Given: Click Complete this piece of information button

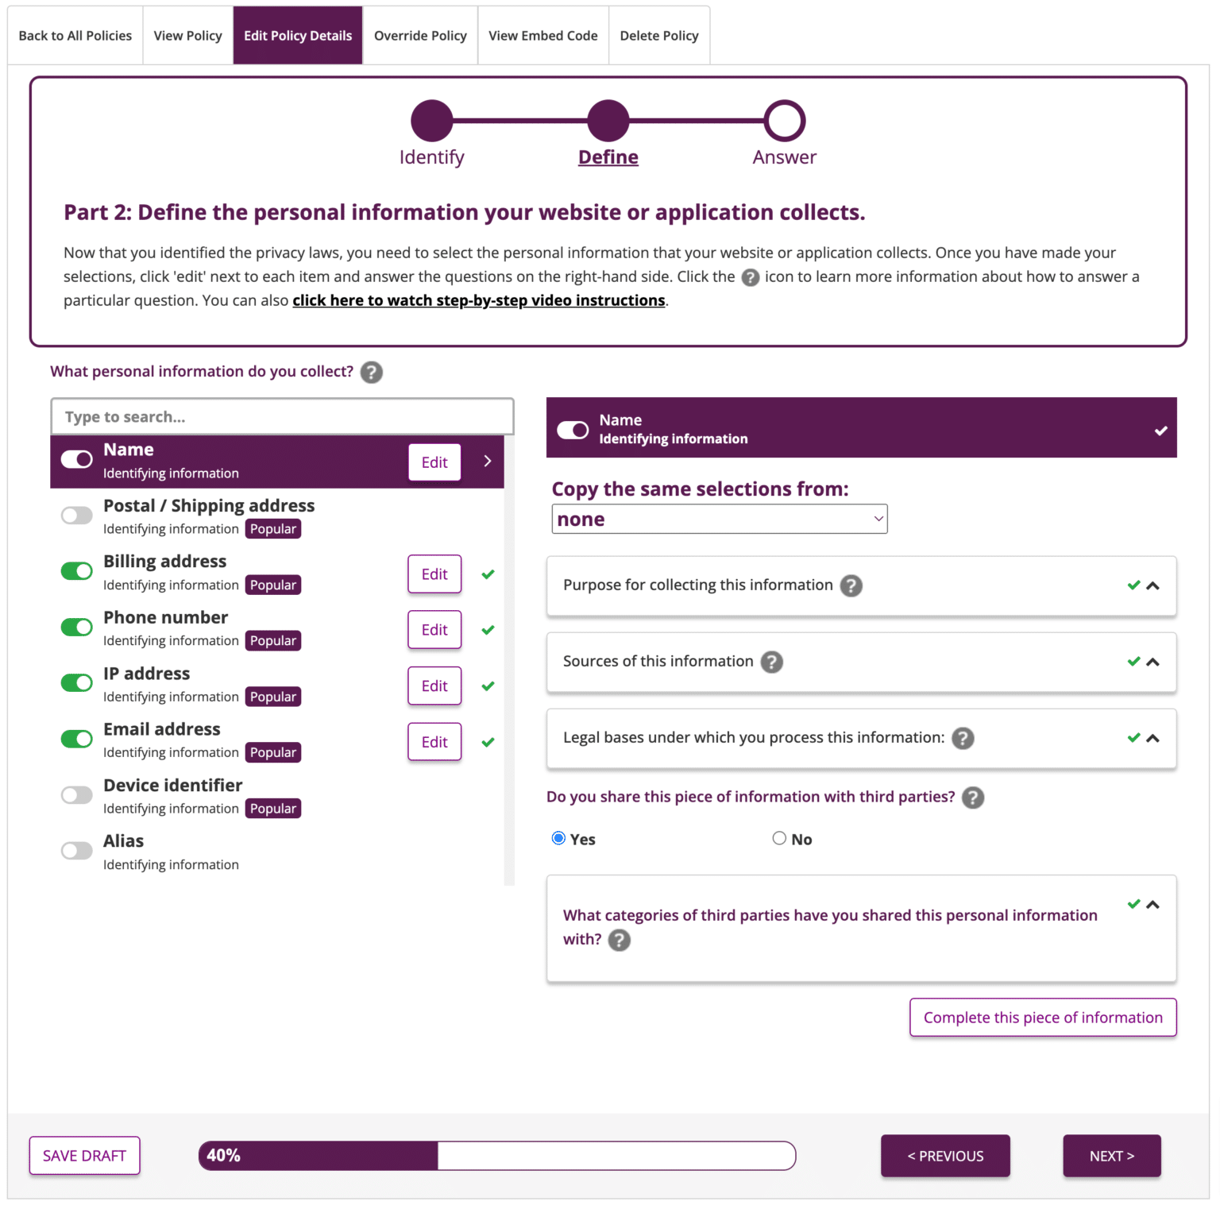Looking at the screenshot, I should coord(1042,1018).
